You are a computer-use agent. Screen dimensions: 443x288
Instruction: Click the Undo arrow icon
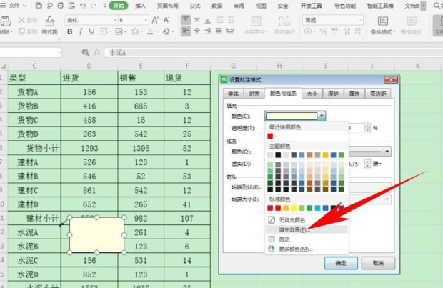pos(82,6)
